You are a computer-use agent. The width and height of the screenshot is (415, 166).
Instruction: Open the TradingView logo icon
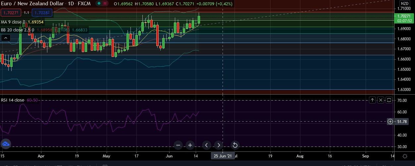[6, 144]
